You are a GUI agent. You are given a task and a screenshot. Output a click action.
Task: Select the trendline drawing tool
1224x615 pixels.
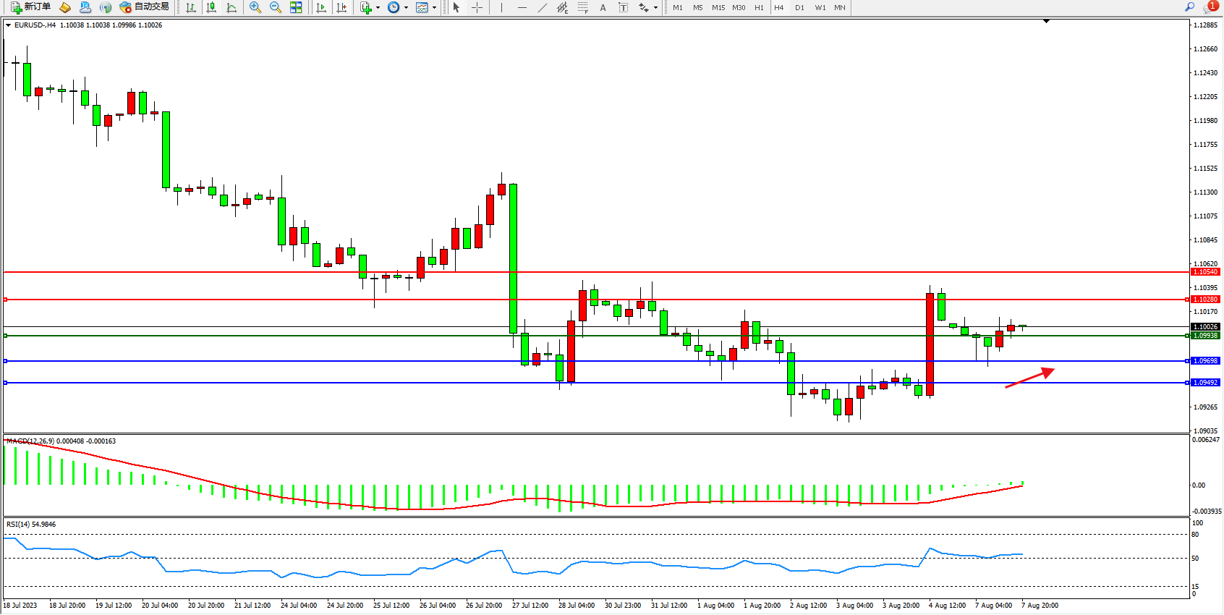tap(543, 7)
